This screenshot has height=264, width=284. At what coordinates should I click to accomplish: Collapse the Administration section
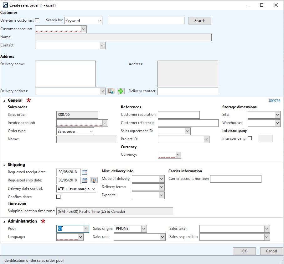coord(4,221)
